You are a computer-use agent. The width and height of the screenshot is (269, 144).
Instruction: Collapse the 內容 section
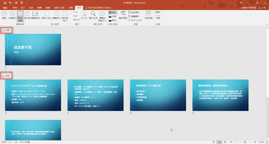[x=3, y=76]
